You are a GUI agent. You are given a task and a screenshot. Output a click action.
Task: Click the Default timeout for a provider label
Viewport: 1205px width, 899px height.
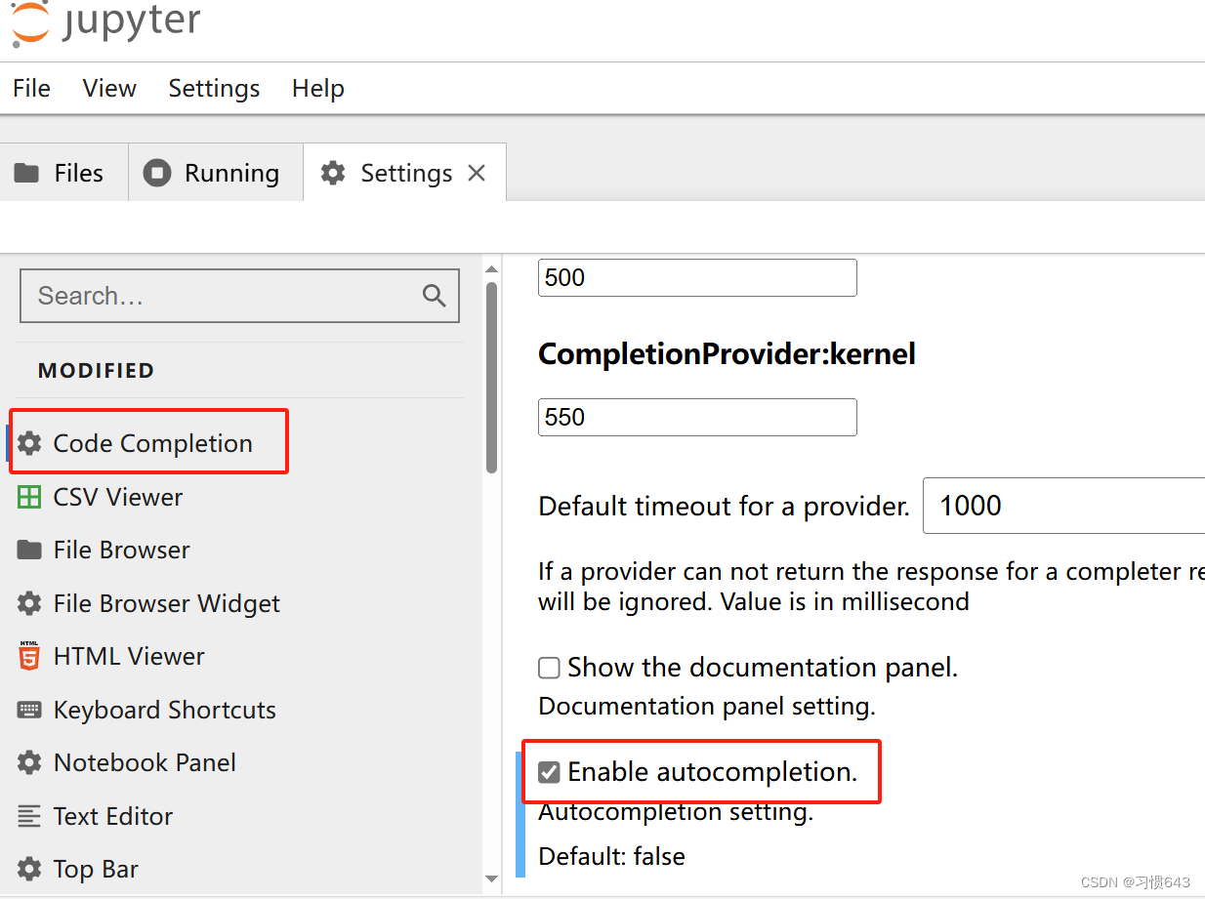click(x=724, y=507)
